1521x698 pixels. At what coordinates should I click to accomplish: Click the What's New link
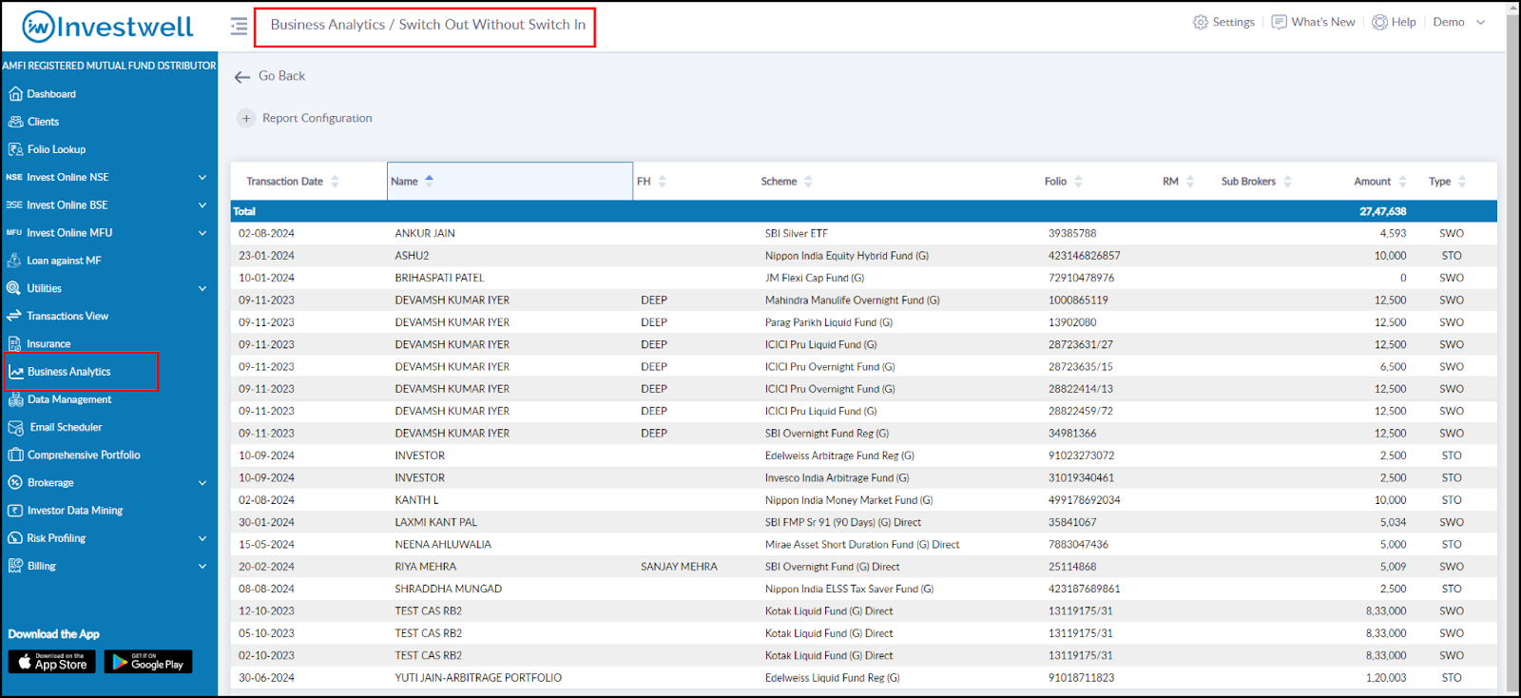[x=1323, y=22]
